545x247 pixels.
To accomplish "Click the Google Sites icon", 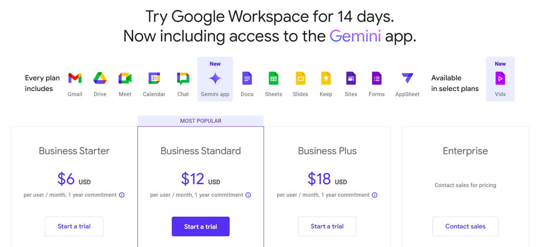I will pos(351,78).
